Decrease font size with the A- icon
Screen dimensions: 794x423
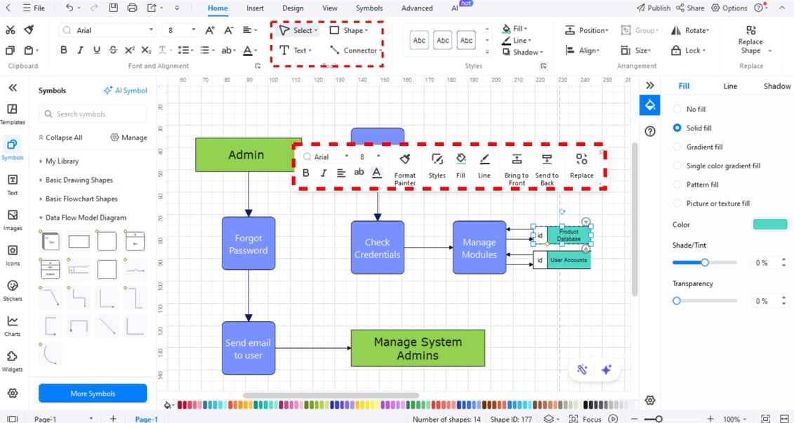(228, 30)
